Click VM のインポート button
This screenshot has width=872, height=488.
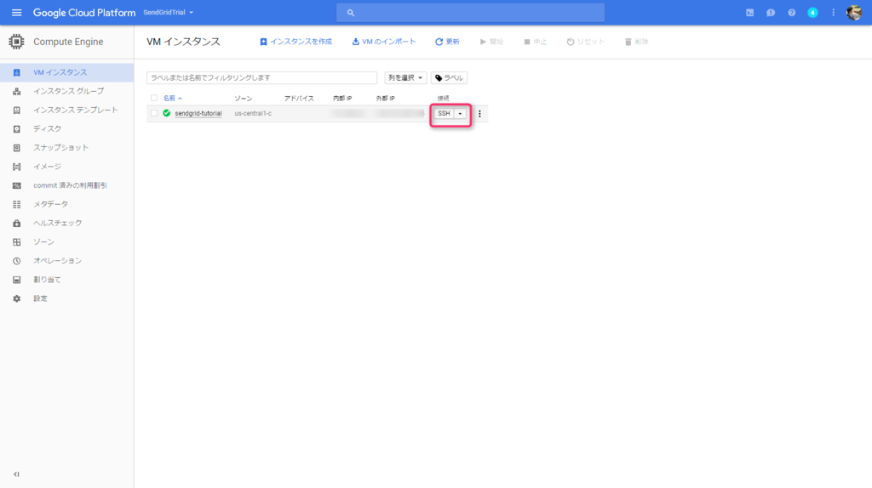pos(384,42)
